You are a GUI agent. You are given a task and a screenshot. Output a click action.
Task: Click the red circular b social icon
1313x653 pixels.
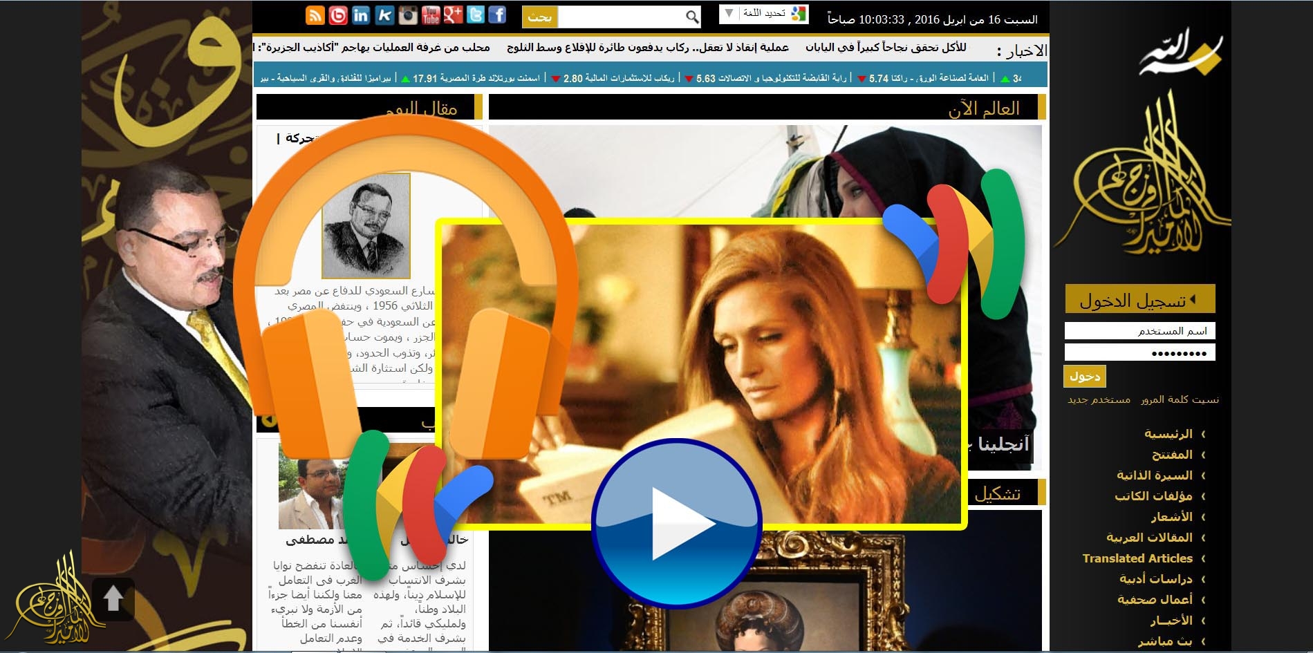click(338, 15)
